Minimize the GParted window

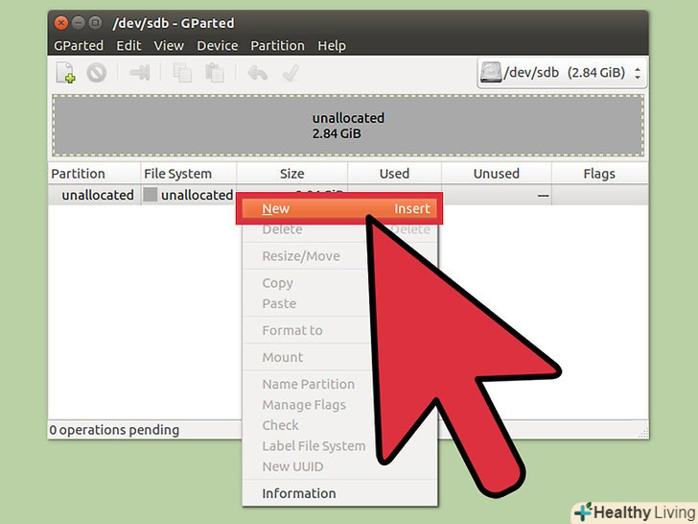click(79, 22)
